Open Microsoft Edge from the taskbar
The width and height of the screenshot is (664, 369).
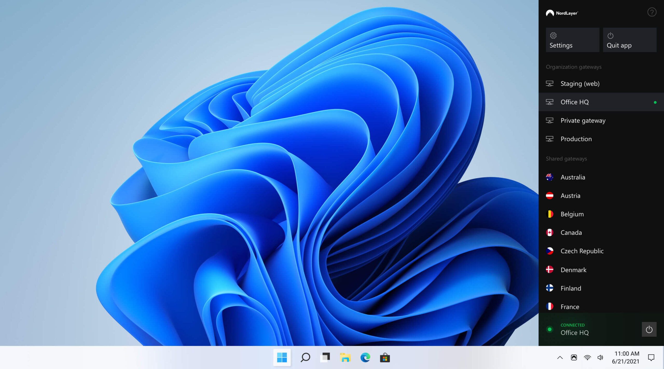tap(365, 358)
